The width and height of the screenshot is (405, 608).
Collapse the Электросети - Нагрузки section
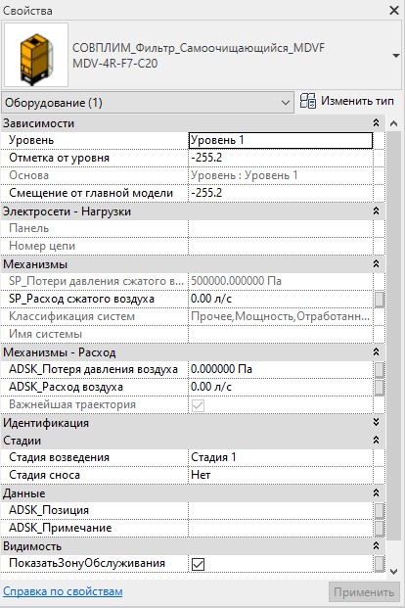click(376, 211)
